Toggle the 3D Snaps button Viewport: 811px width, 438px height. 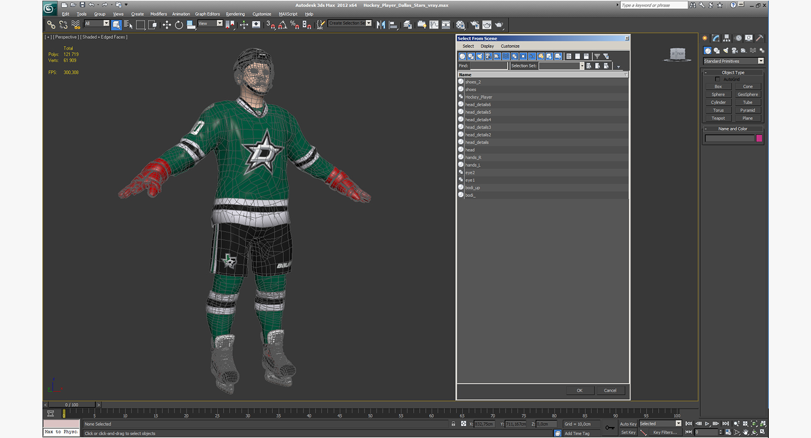tap(270, 25)
